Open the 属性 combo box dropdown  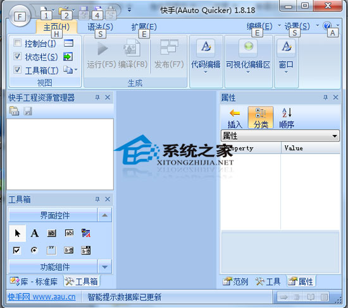tap(335, 136)
